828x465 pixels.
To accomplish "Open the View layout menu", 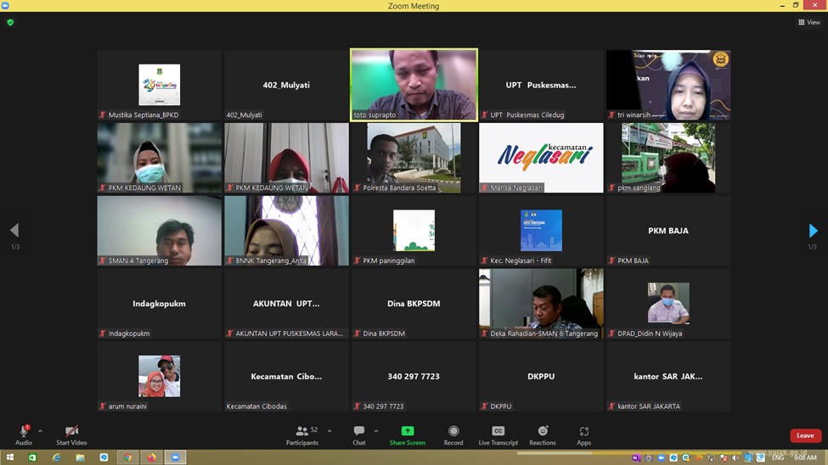I will [808, 23].
